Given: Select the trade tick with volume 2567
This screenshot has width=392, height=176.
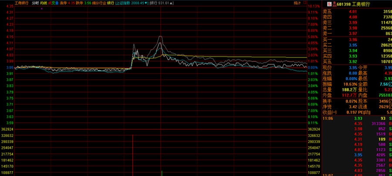Looking at the screenshot, I should point(357,165).
